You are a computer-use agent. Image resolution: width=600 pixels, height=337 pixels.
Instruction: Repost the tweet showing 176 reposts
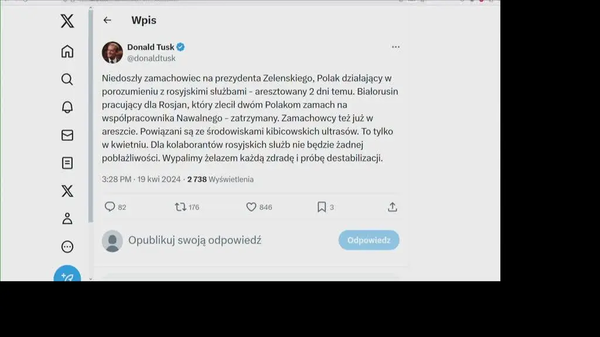(x=180, y=207)
